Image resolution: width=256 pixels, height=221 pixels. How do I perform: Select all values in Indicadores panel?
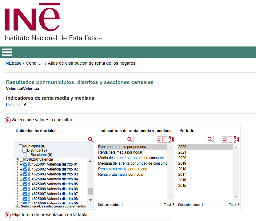coord(159,139)
